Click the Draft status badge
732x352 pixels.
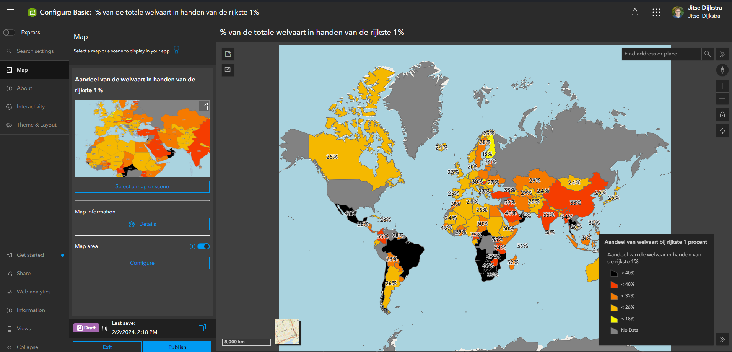86,328
